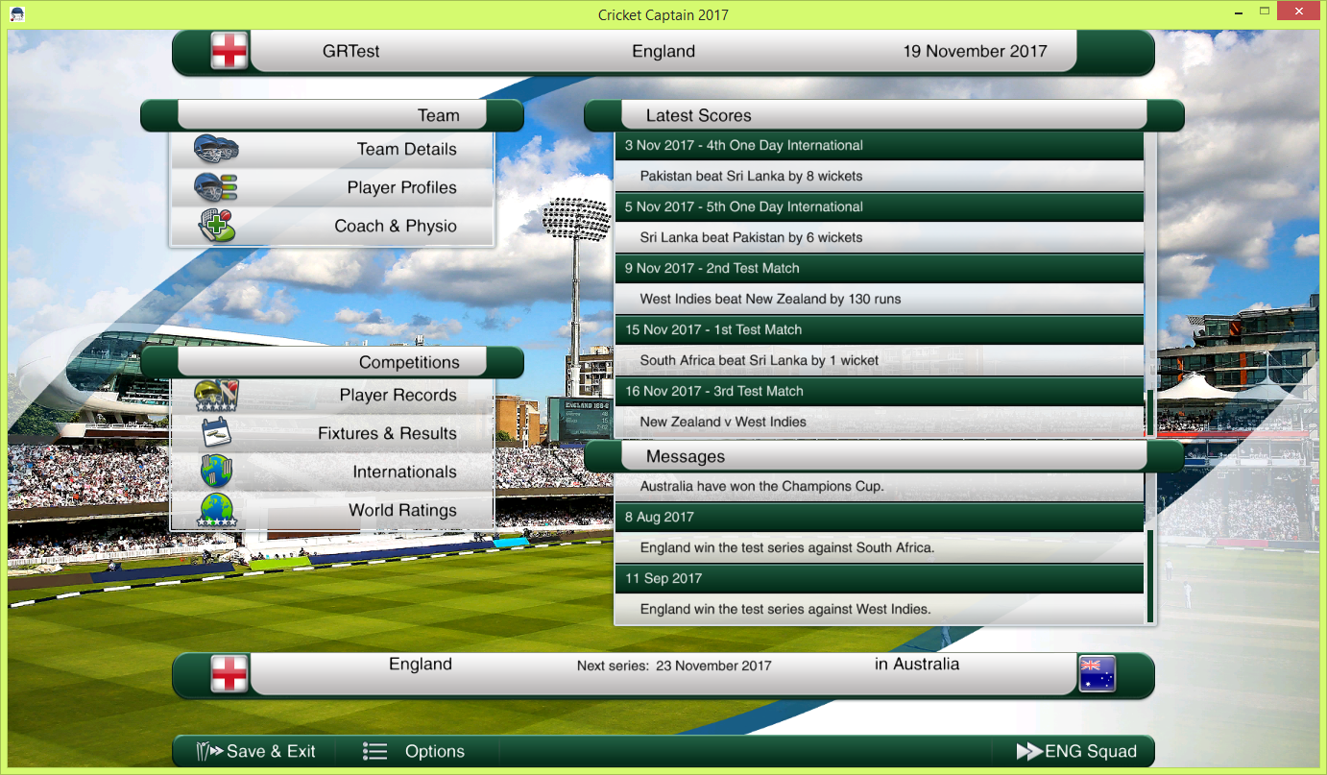
Task: Select England win series against West Indies message
Action: [x=880, y=609]
